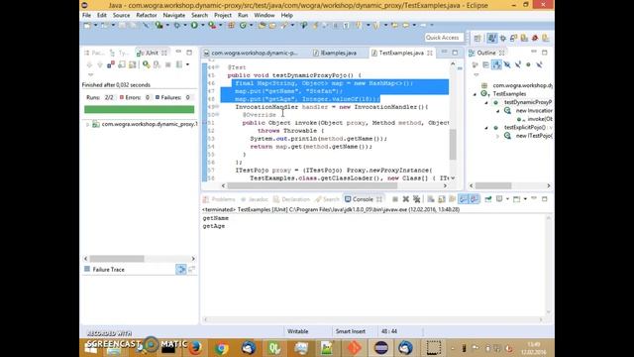The image size is (634, 357).
Task: Click Chrome icon in Windows taskbar
Action: 222,348
